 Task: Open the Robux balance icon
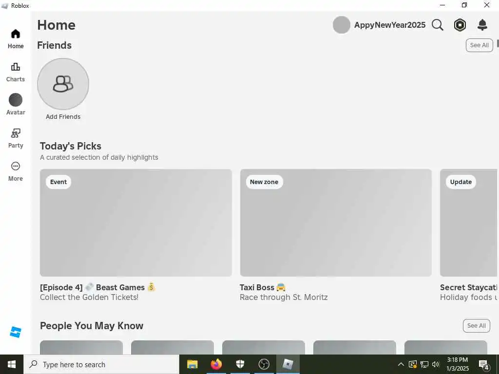pos(460,25)
